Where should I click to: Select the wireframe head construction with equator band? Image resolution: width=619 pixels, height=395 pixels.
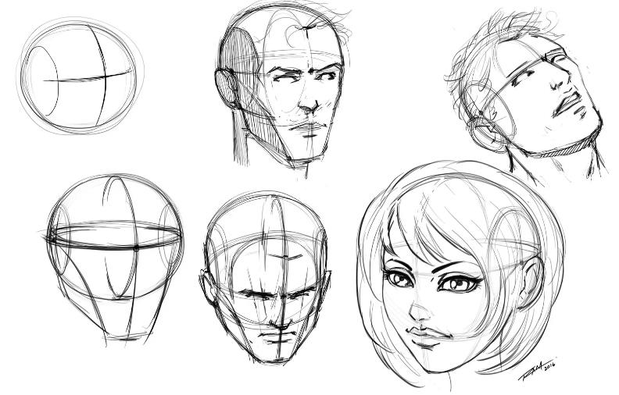coord(116,258)
